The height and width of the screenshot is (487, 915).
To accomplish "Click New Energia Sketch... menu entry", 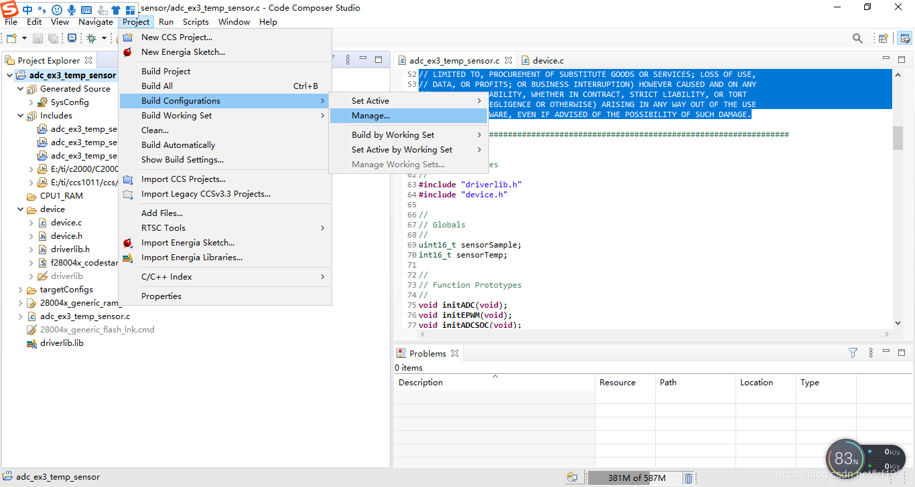I will (224, 52).
